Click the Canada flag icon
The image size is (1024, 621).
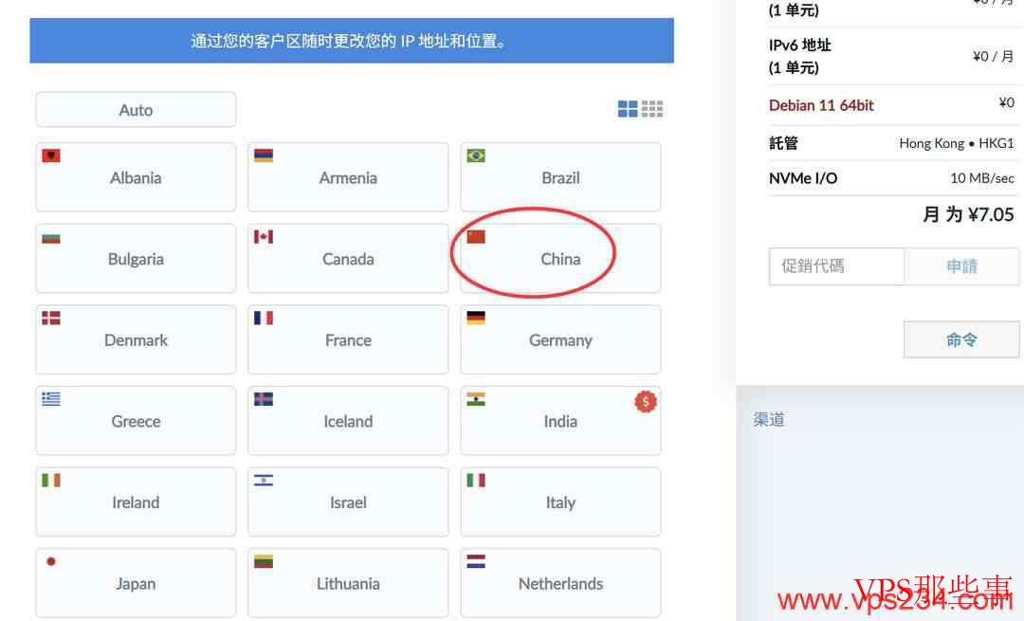(264, 236)
